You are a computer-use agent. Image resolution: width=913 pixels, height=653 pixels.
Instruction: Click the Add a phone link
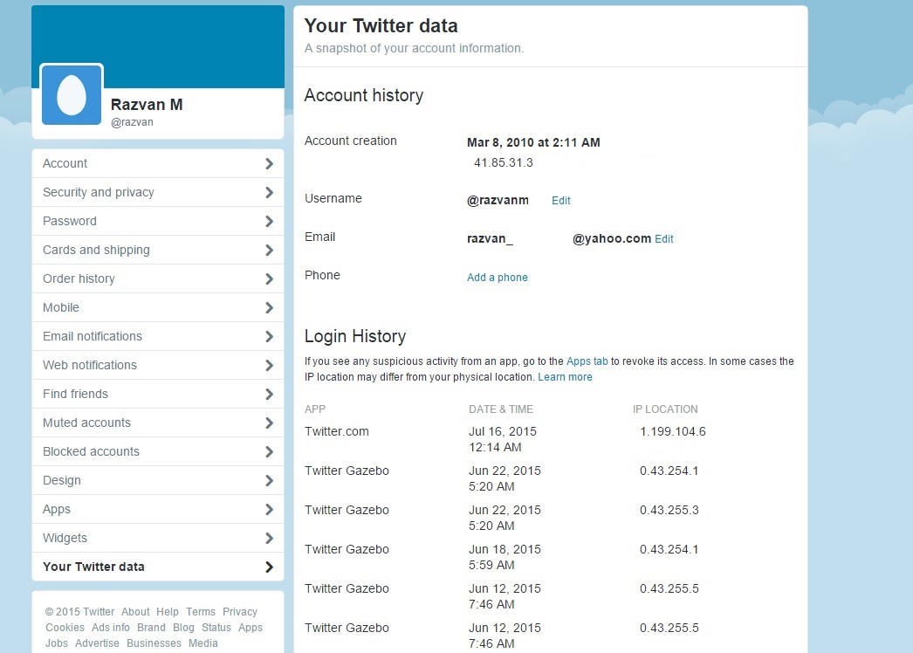point(497,277)
